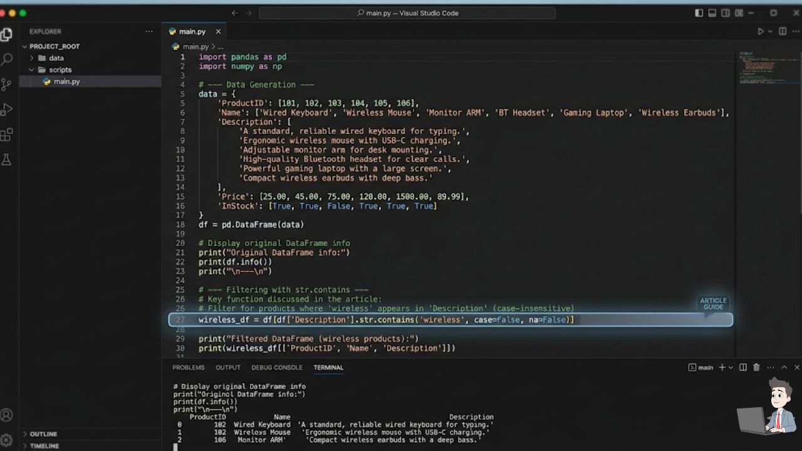Switch to the DEBUG CONSOLE tab
The image size is (802, 451).
click(277, 368)
